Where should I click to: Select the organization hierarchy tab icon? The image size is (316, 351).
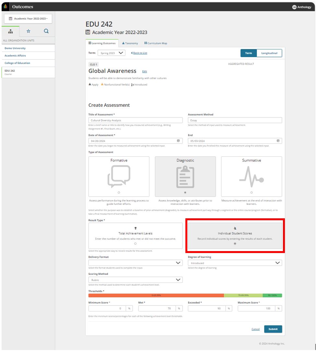(10, 31)
